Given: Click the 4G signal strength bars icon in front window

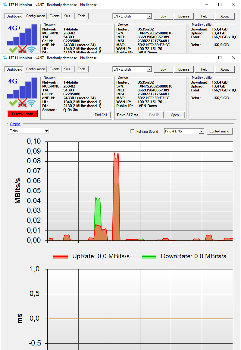Looking at the screenshot, I should [22, 88].
